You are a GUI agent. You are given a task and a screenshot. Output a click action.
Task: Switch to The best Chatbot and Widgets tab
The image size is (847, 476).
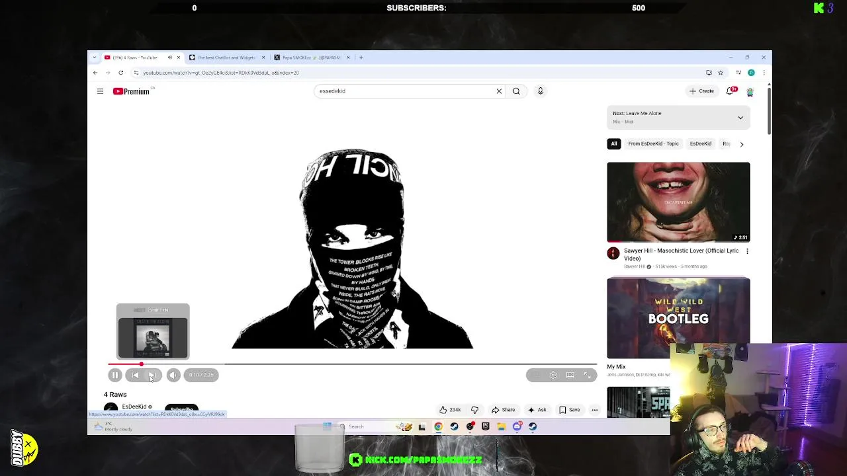click(x=225, y=58)
